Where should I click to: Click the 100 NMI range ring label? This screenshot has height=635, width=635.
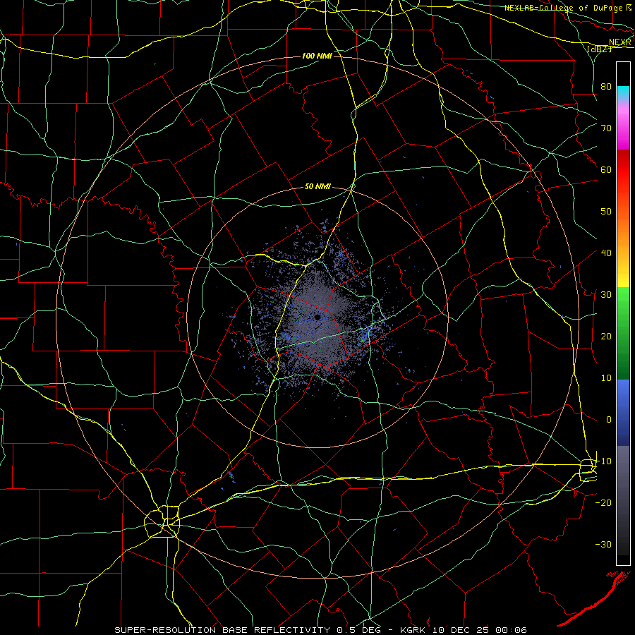[317, 56]
